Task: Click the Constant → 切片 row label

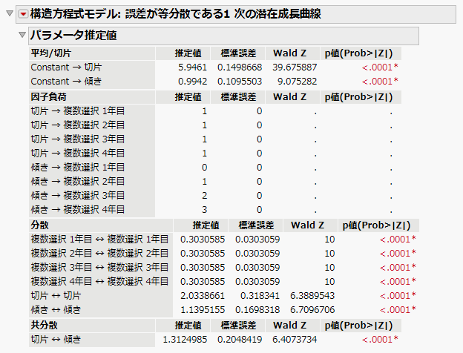Action: pos(66,67)
